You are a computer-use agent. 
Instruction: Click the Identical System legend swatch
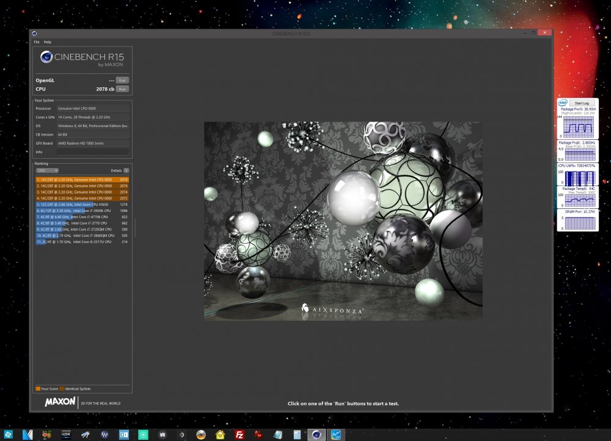click(62, 388)
